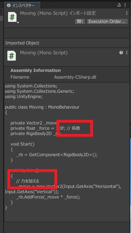The image size is (131, 233).
Task: Click the '_rb.AddForce' code line
Action: click(x=48, y=197)
